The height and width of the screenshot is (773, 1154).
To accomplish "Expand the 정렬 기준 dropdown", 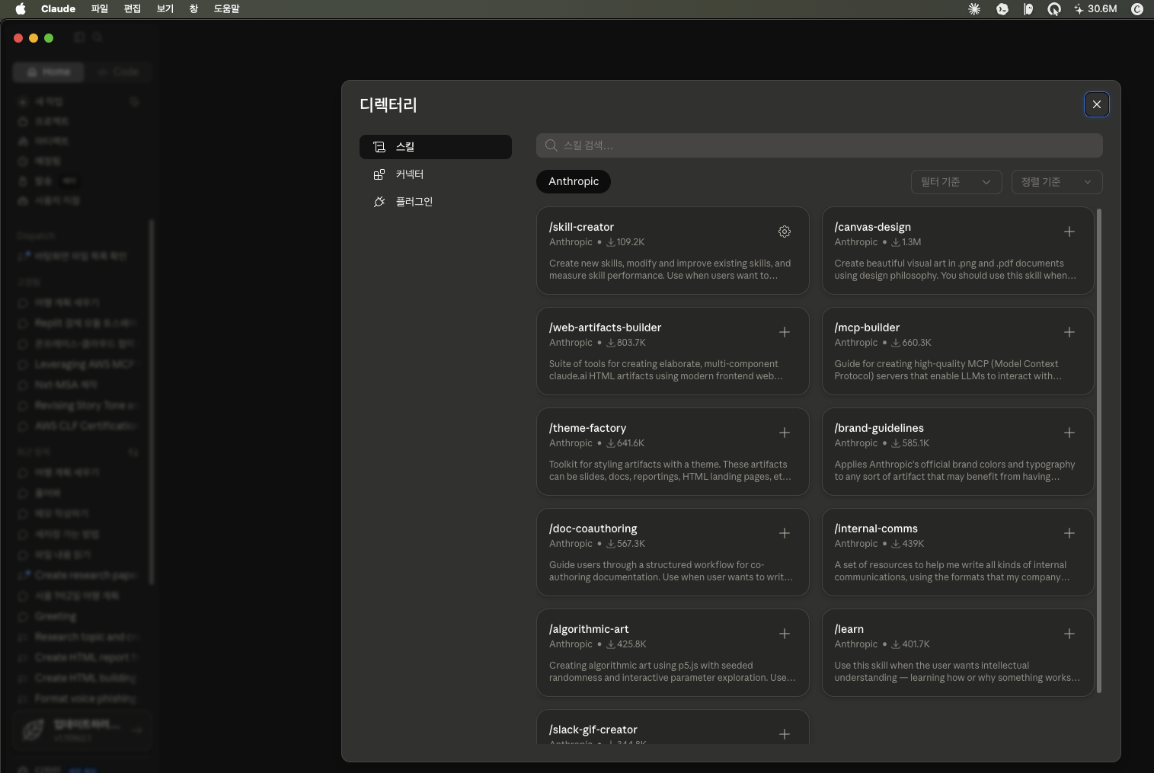I will pos(1057,182).
